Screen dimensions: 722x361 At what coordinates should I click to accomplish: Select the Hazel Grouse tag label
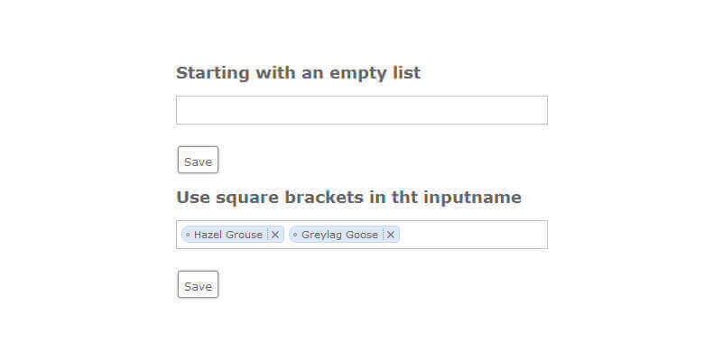coord(227,235)
